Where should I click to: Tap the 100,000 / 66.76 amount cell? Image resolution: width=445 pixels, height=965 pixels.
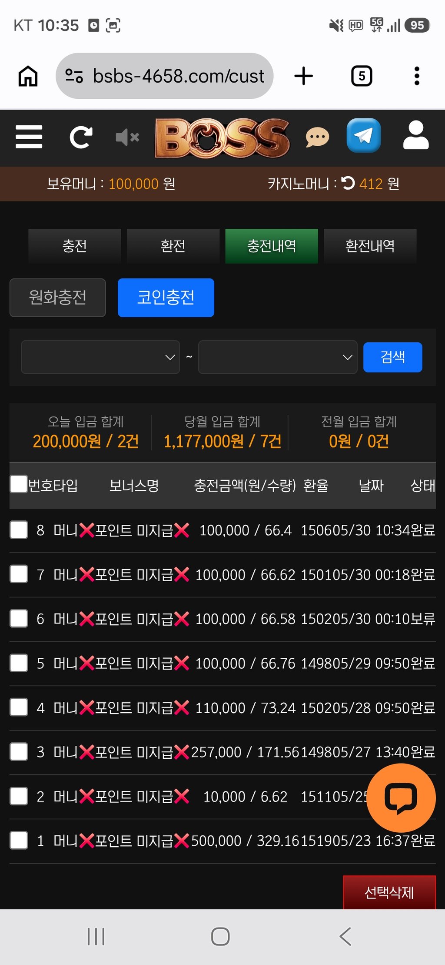click(246, 663)
